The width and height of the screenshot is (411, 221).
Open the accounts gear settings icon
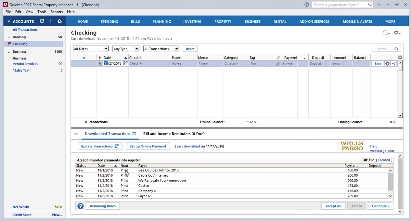tap(59, 21)
